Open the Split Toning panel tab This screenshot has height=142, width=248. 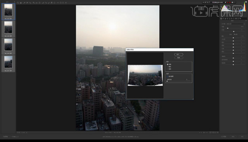tap(230, 19)
